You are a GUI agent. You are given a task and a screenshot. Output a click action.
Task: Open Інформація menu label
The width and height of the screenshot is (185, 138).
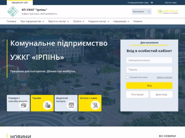(x=120, y=21)
